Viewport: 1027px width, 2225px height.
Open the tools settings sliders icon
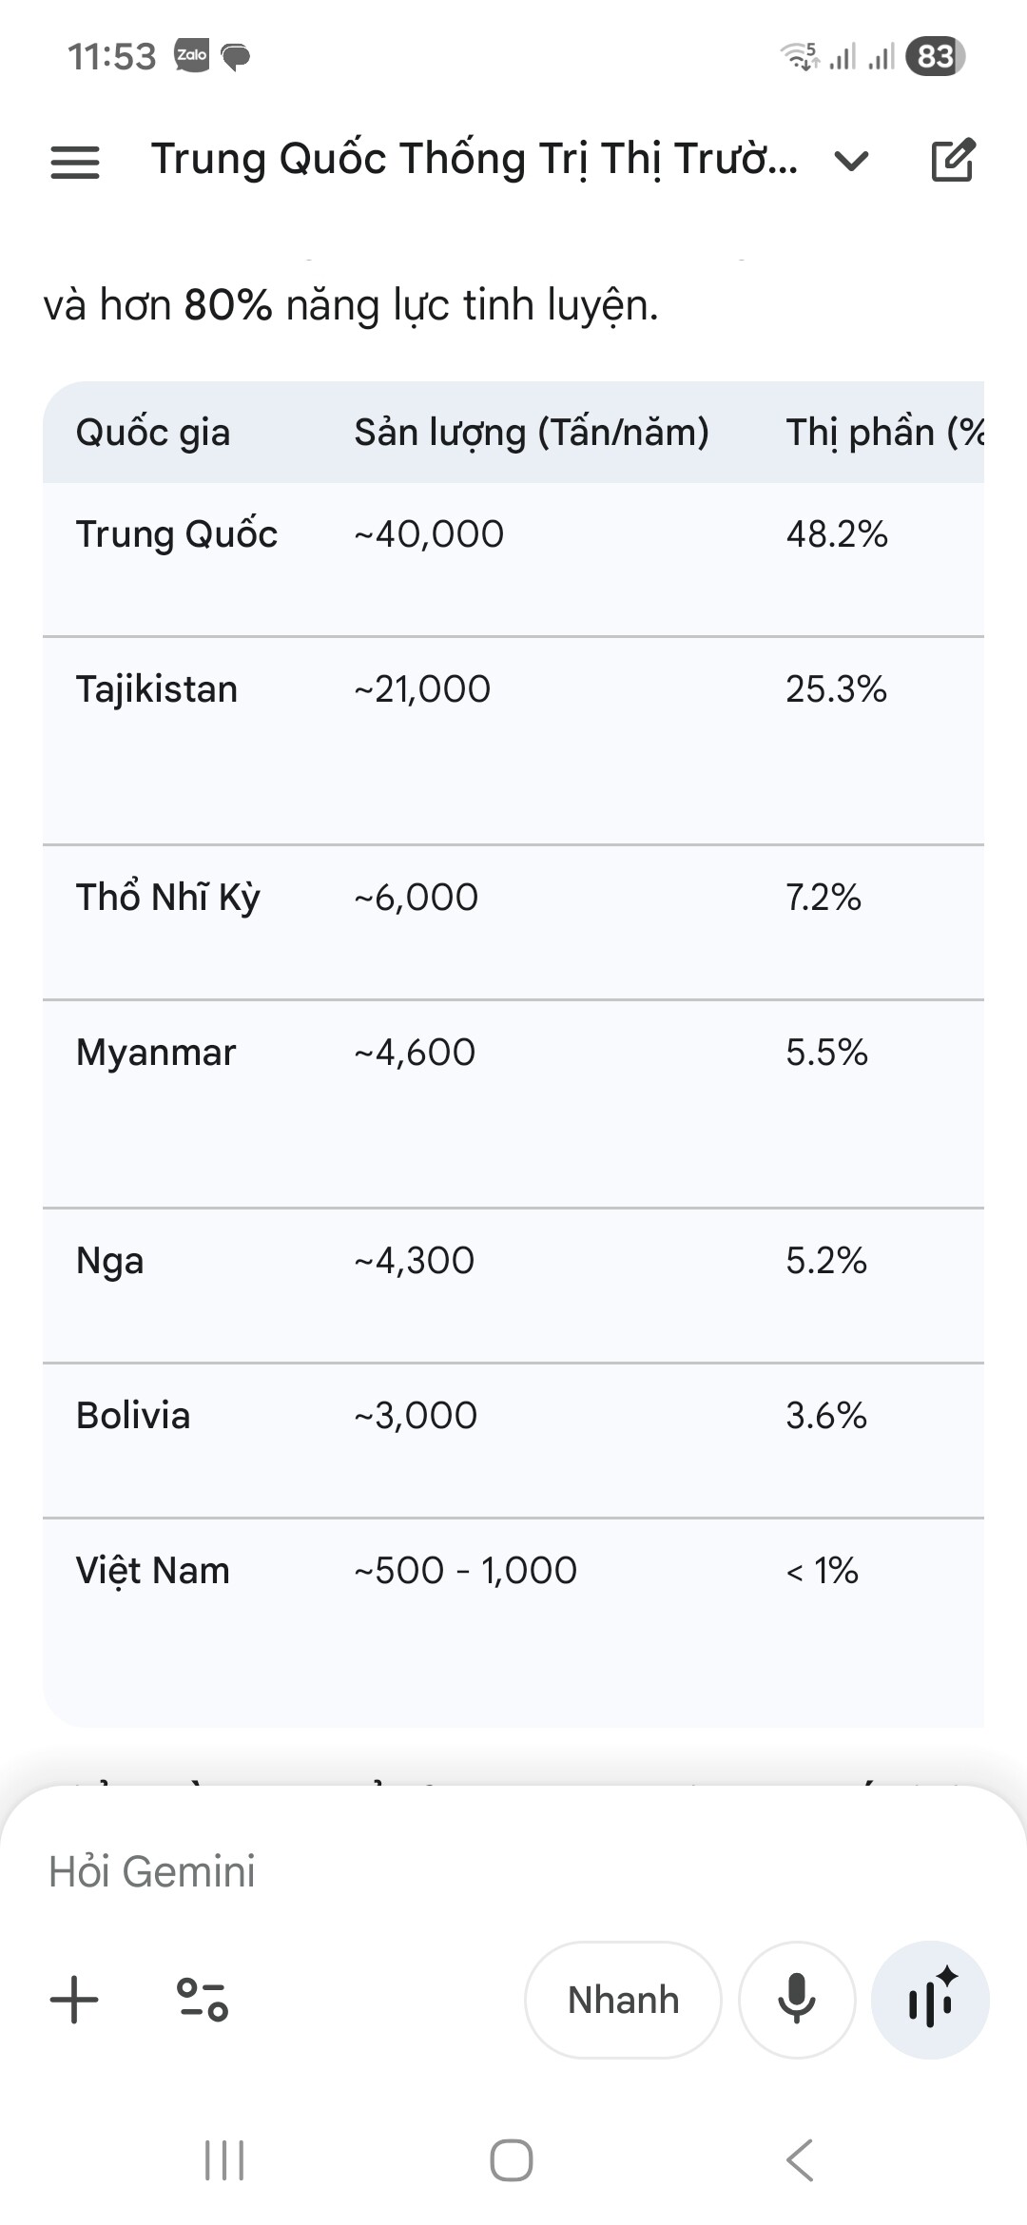click(x=203, y=1999)
